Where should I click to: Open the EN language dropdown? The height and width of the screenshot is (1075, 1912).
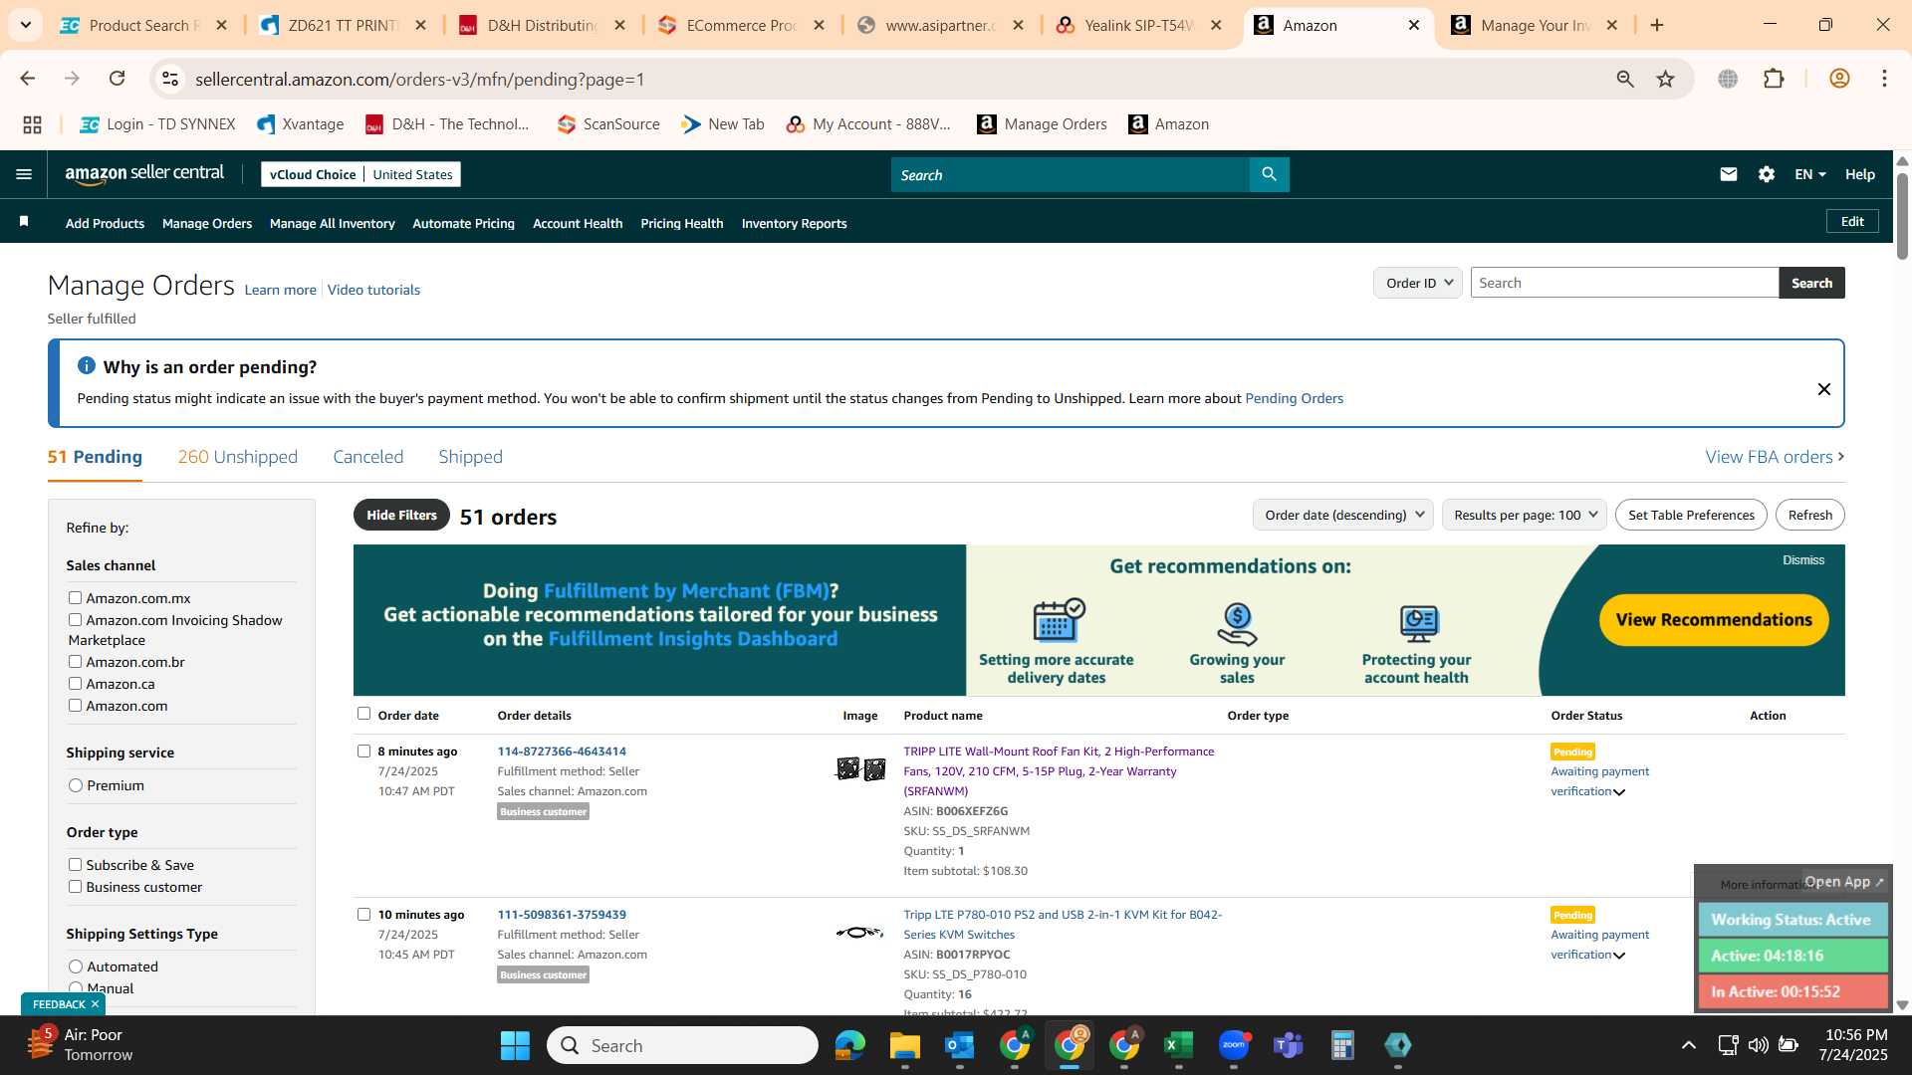coord(1809,174)
